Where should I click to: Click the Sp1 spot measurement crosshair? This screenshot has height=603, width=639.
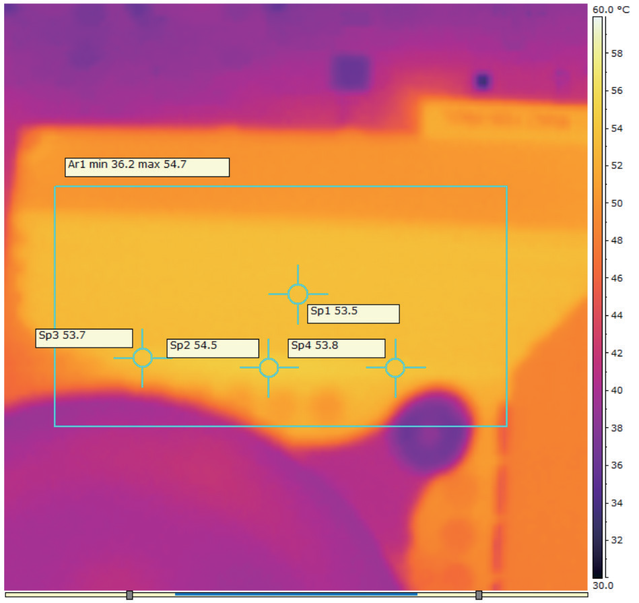298,294
